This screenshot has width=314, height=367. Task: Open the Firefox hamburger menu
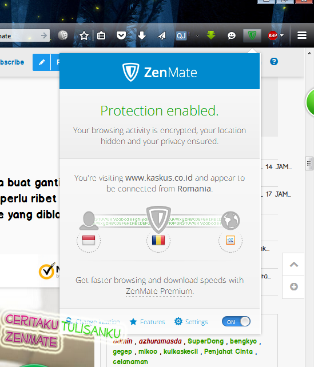302,35
